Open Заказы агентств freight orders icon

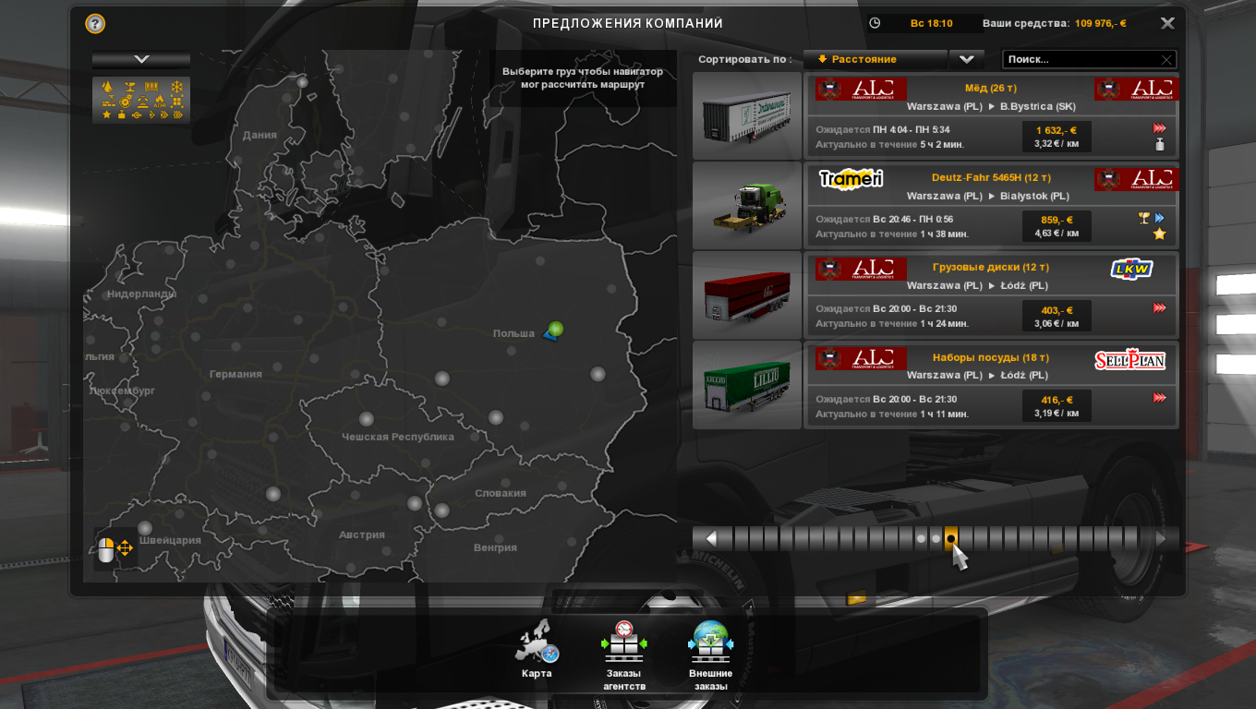pyautogui.click(x=624, y=644)
